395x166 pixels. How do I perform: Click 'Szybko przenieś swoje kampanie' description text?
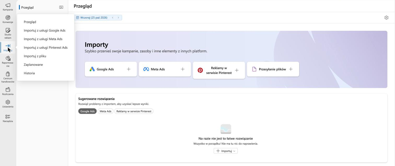point(146,51)
